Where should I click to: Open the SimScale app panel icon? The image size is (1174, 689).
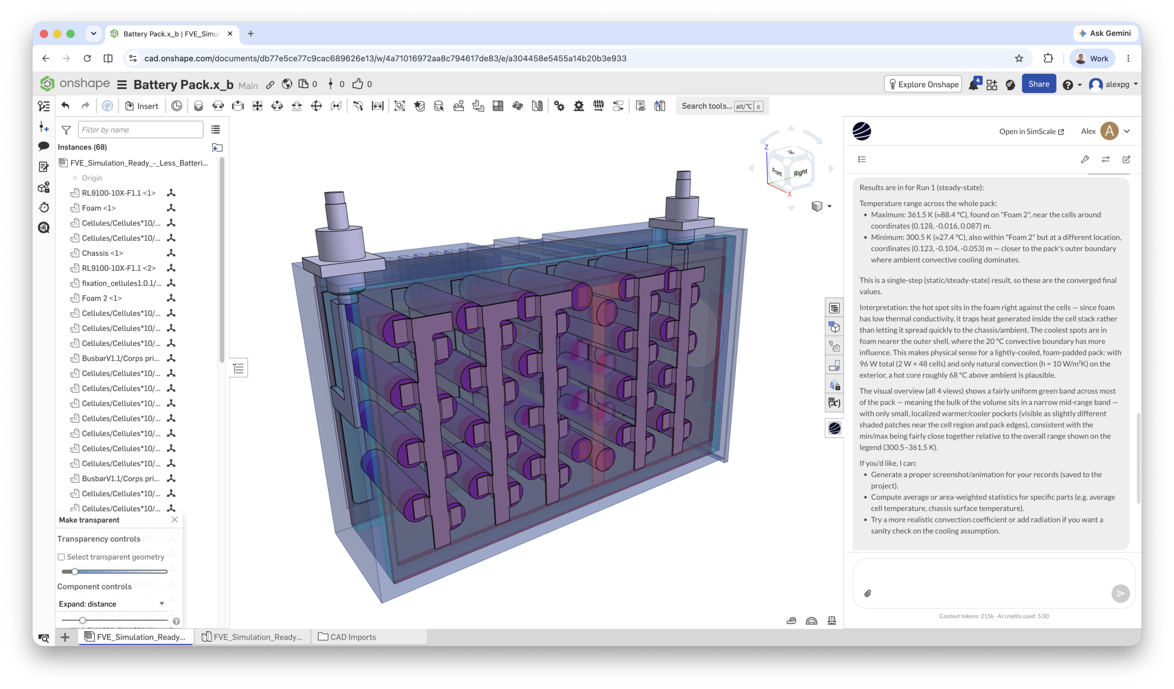834,428
